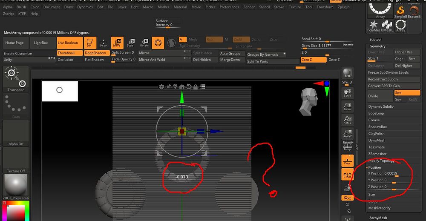This screenshot has width=426, height=221.
Task: Toggle the Floor grid icon
Action: tap(347, 161)
